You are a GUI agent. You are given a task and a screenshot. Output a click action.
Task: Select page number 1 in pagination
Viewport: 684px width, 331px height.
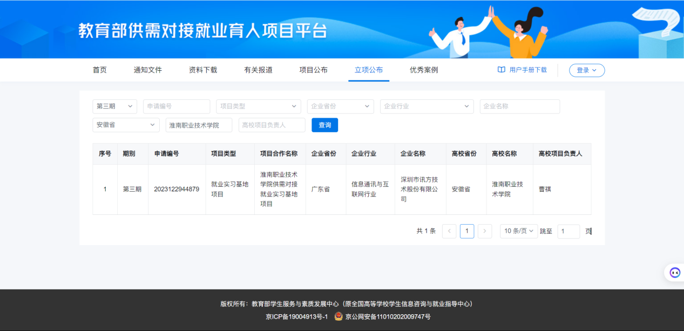[x=467, y=231]
